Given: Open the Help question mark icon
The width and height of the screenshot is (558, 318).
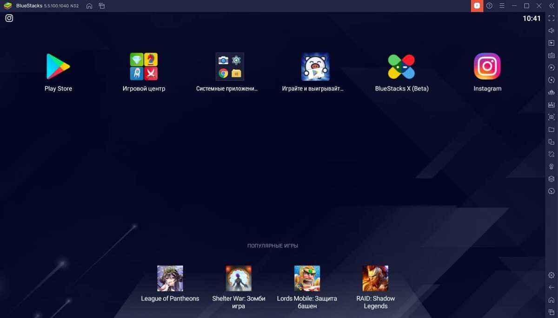Looking at the screenshot, I should 489,6.
